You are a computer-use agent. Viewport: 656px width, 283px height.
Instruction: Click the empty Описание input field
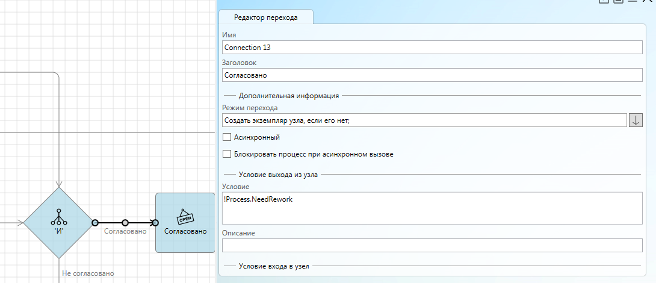click(x=432, y=245)
